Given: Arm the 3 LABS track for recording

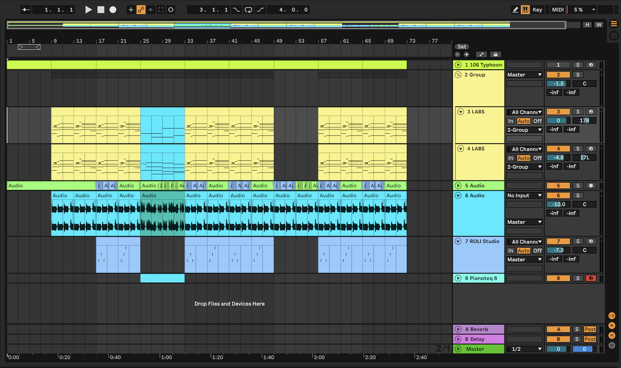Looking at the screenshot, I should pyautogui.click(x=590, y=112).
